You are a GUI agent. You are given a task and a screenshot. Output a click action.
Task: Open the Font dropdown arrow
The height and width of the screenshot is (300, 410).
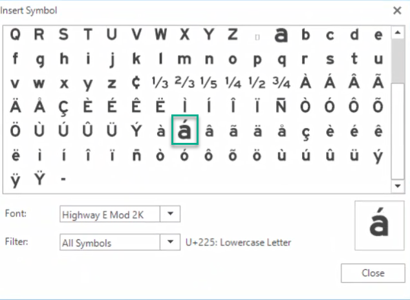click(x=169, y=213)
